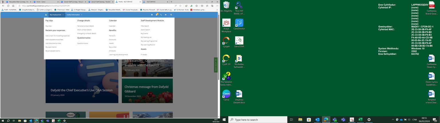The height and width of the screenshot is (123, 440).
Task: Click the log out icon in portal header
Action: tap(166, 15)
